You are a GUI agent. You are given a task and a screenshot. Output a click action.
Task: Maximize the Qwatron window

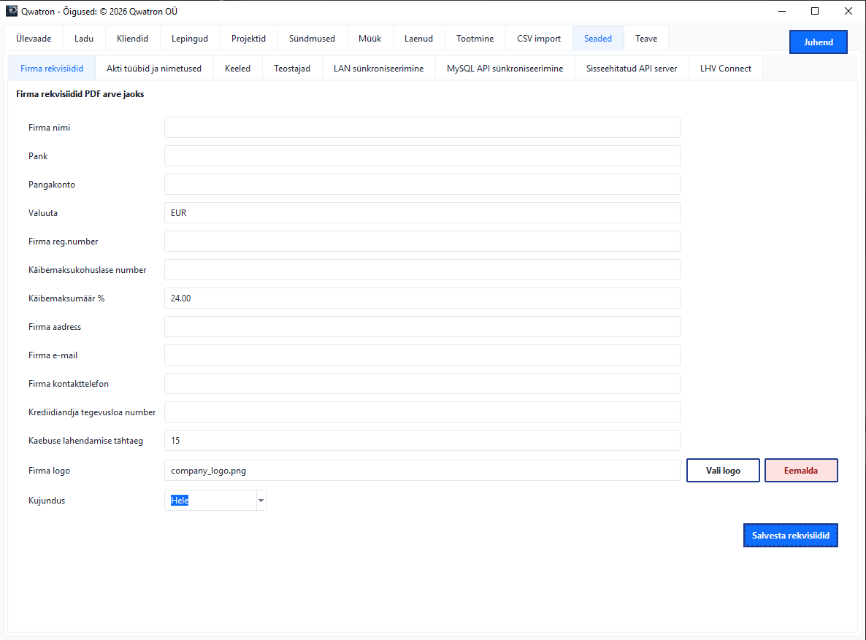coord(815,11)
